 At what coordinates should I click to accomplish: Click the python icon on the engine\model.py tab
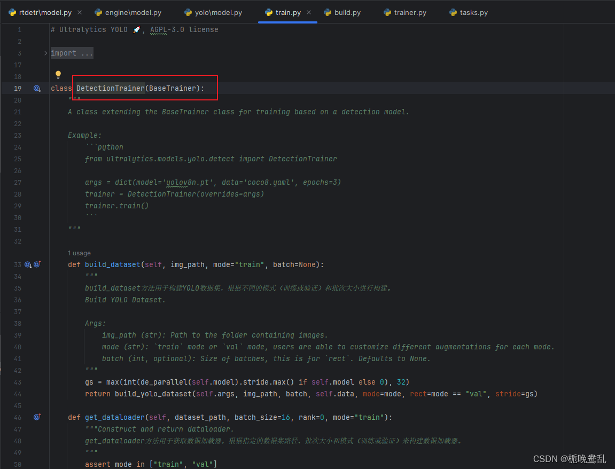(x=98, y=12)
